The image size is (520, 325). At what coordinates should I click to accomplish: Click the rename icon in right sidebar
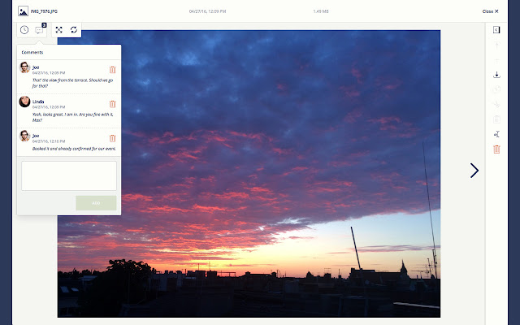(x=496, y=134)
